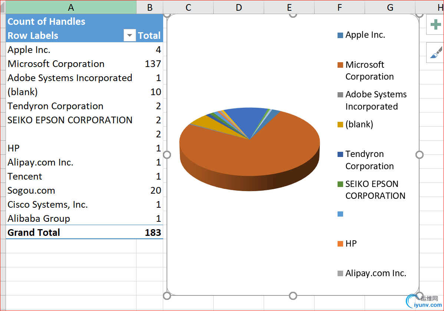Grab the chart's right-middle resize handle
This screenshot has height=311, width=444.
tap(420, 155)
